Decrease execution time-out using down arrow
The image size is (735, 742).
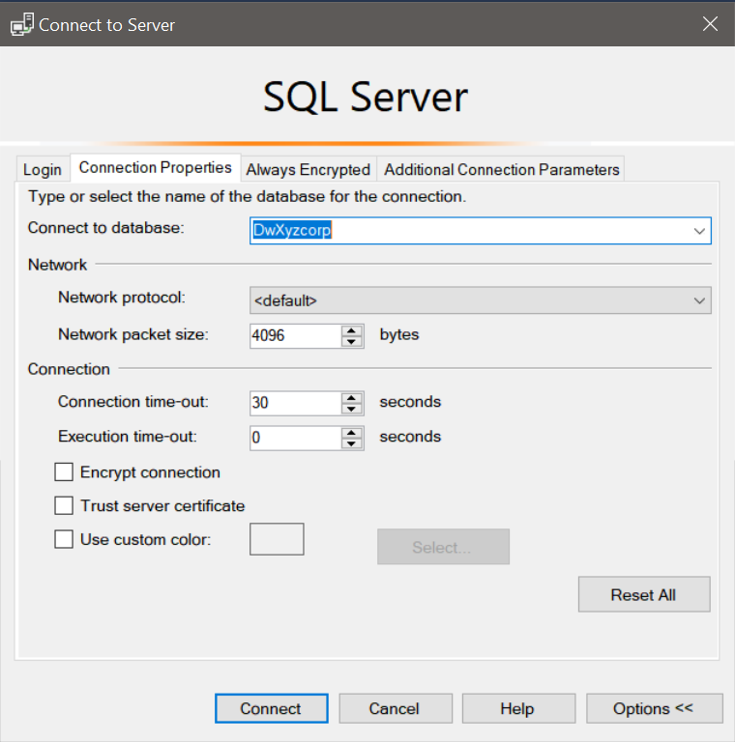(353, 442)
